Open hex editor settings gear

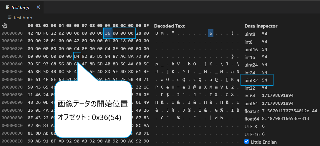(x=5, y=26)
